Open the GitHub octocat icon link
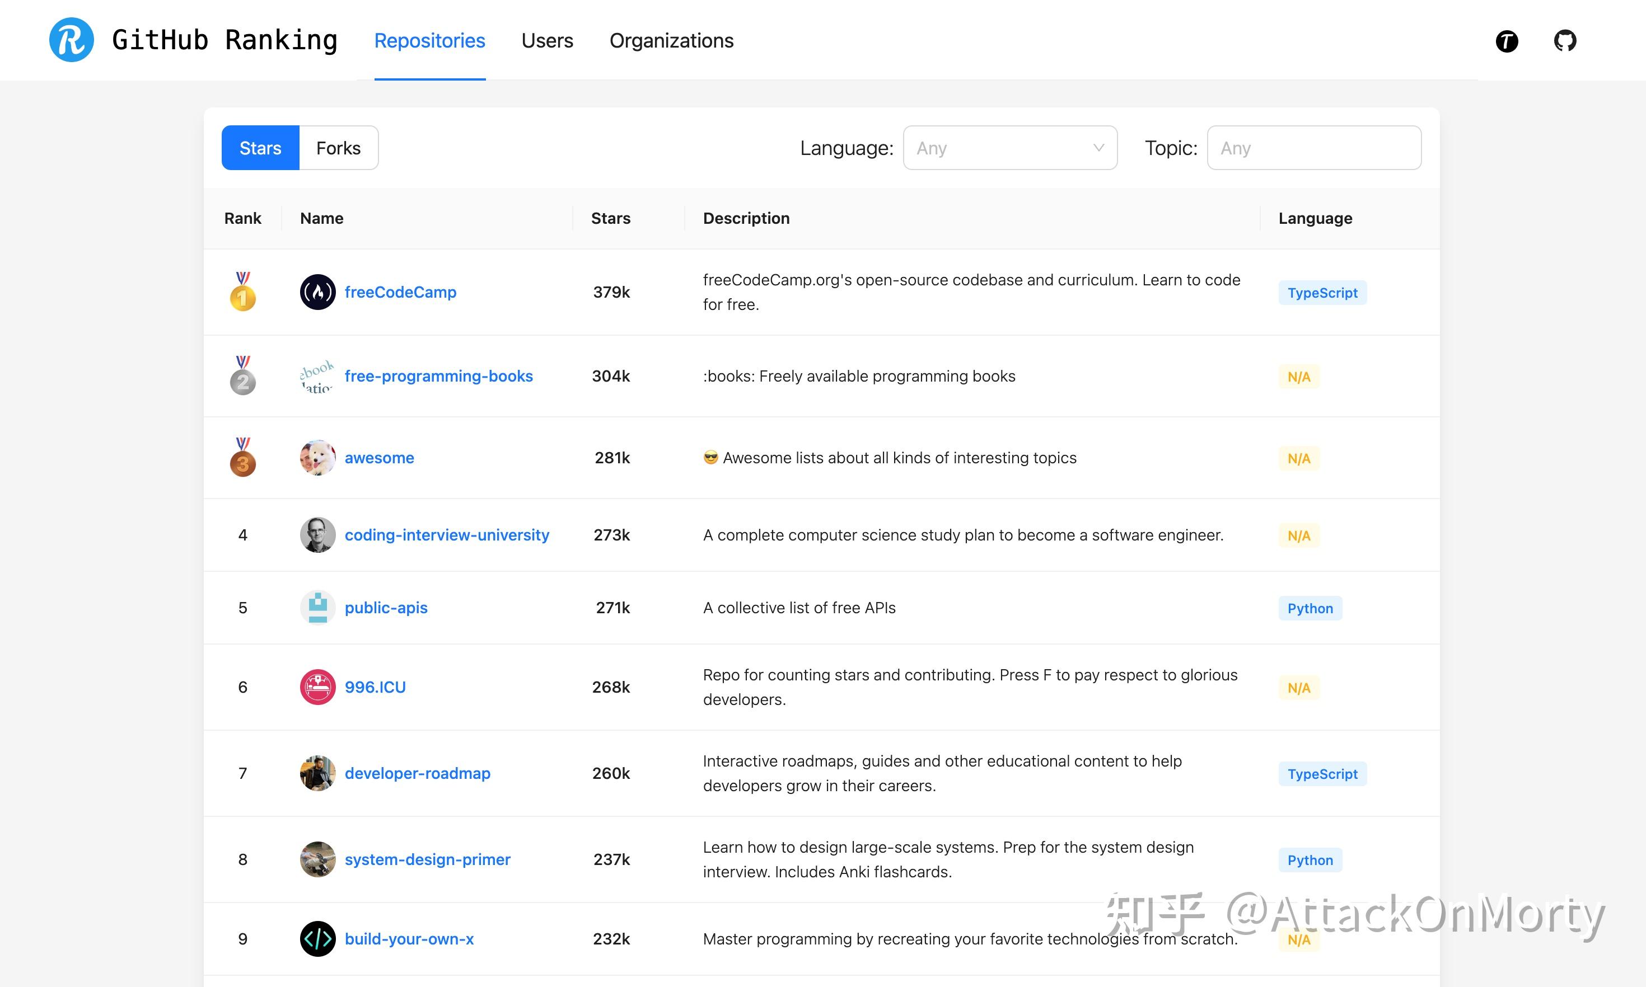Viewport: 1646px width, 987px height. [1565, 40]
